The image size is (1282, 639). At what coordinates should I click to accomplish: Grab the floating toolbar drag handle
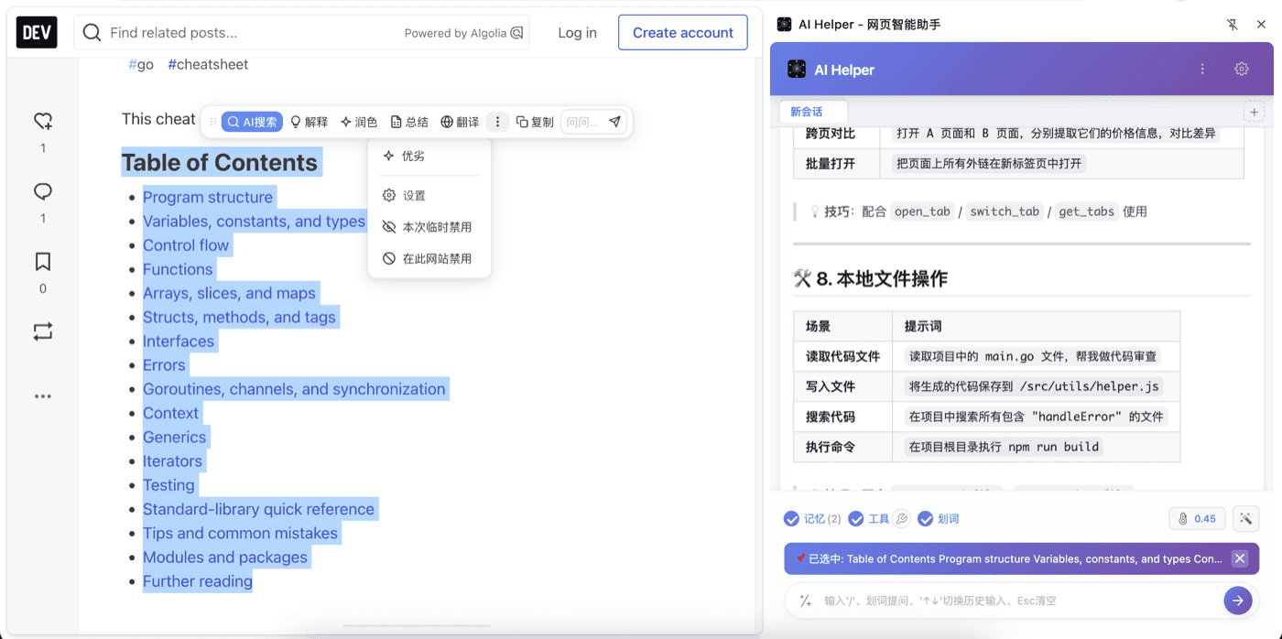(x=213, y=122)
